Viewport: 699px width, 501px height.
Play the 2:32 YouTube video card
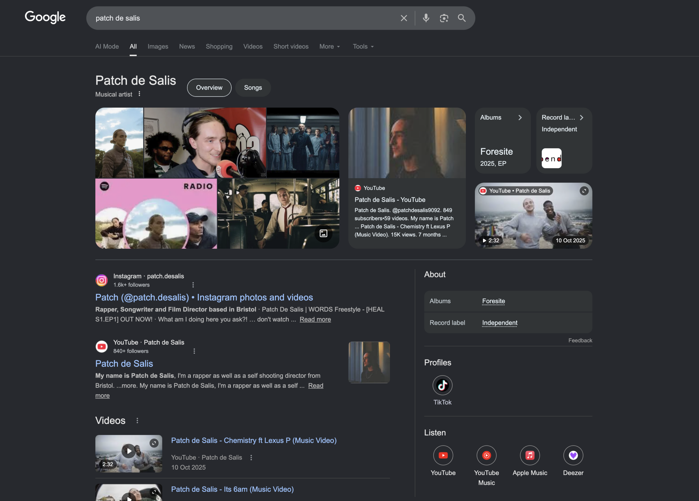(534, 216)
